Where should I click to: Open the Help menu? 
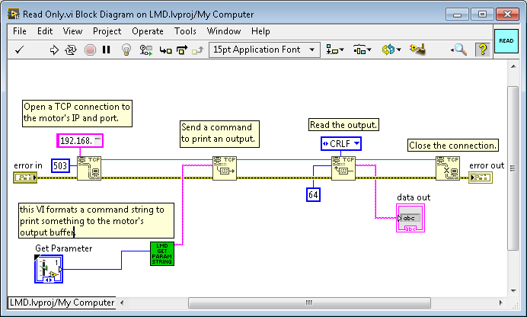(260, 31)
